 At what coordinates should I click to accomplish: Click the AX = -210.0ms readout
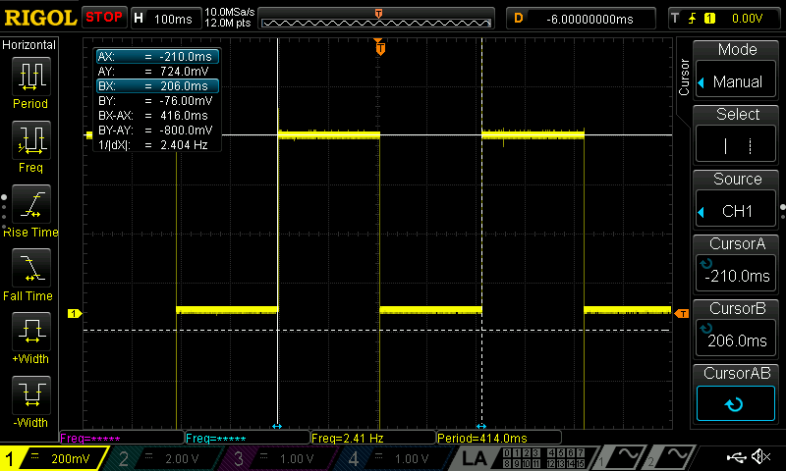click(157, 57)
